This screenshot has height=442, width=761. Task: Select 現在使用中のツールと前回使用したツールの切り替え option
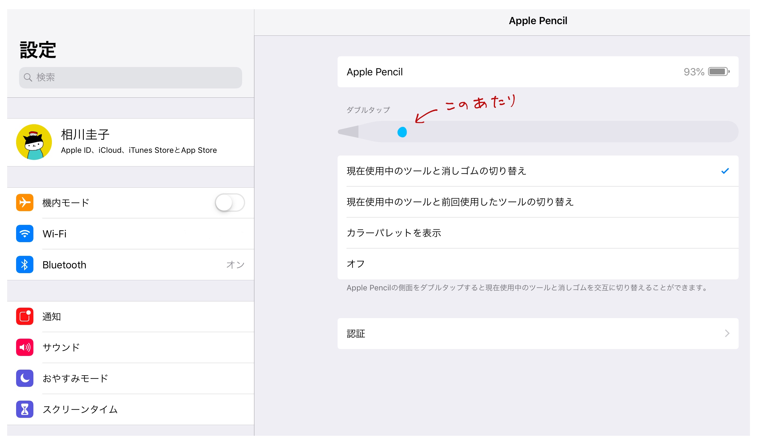tap(538, 202)
